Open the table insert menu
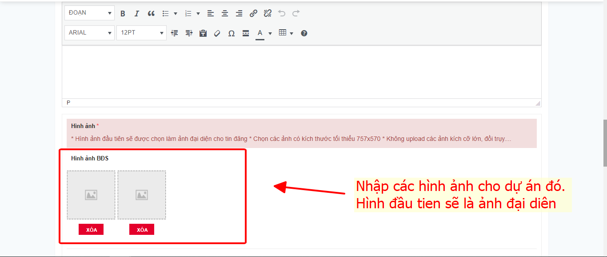Viewport: 607px width, 257px height. 286,33
